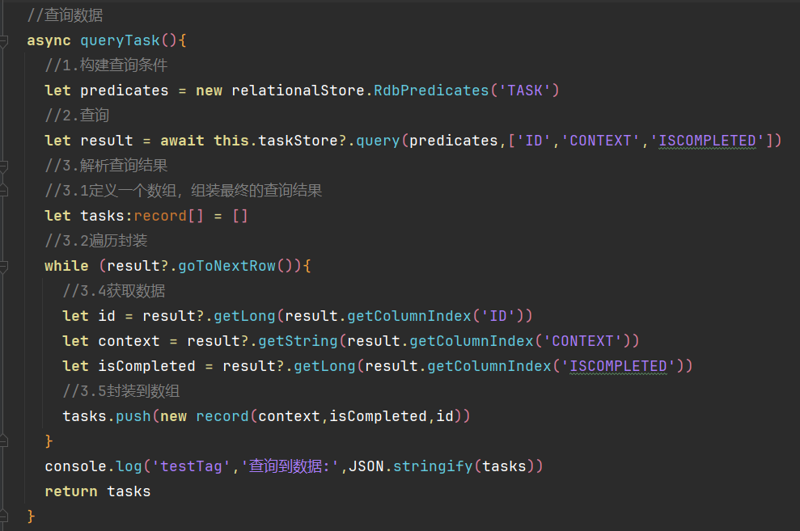Click the orange closing brace of while loop
This screenshot has height=531, width=800.
(x=49, y=440)
